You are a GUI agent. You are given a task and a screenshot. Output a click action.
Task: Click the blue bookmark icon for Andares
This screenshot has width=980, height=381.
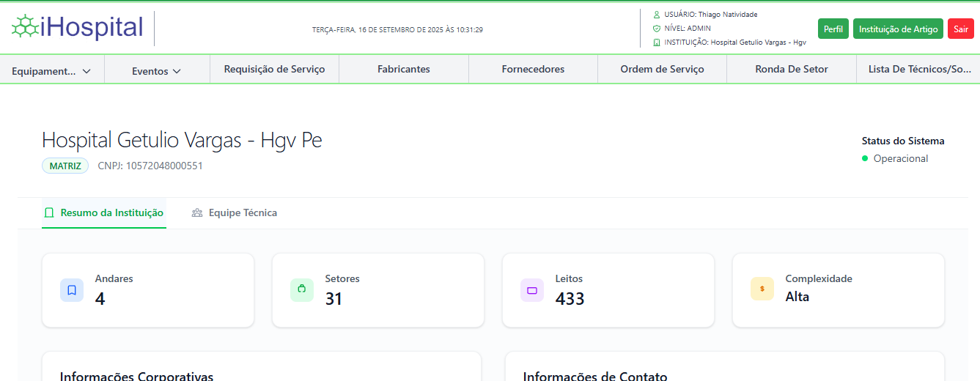pos(72,290)
